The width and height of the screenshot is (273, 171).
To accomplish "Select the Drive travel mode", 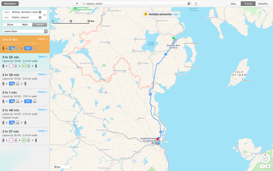I will 10,25.
